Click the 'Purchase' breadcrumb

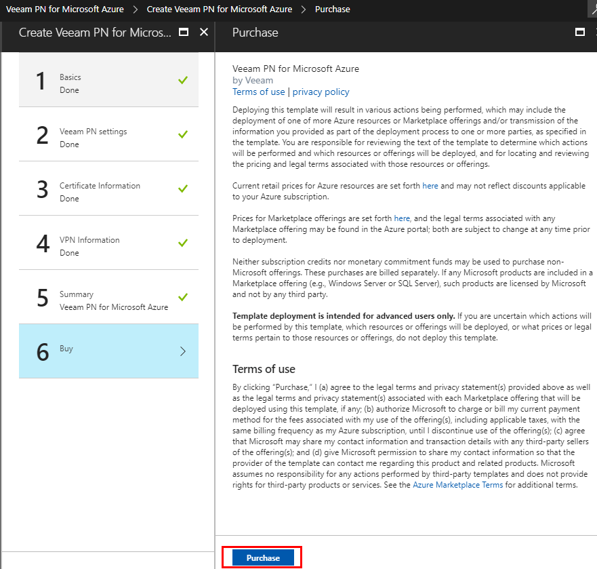click(x=333, y=9)
